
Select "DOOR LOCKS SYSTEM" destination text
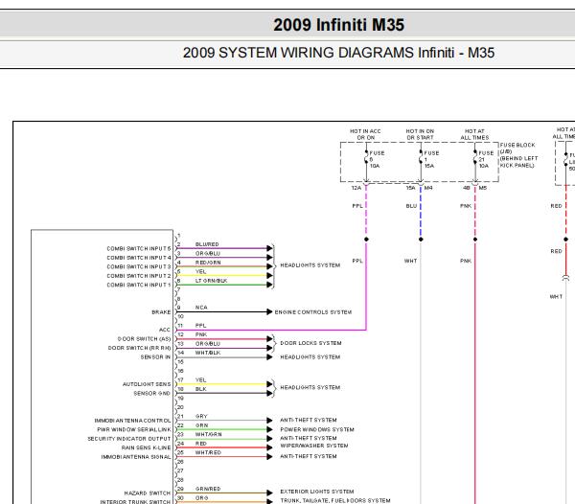310,343
